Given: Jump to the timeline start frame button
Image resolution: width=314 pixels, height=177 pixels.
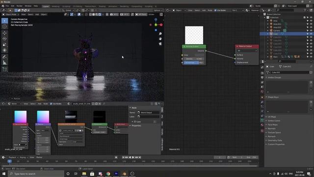Looking at the screenshot, I should coord(123,157).
